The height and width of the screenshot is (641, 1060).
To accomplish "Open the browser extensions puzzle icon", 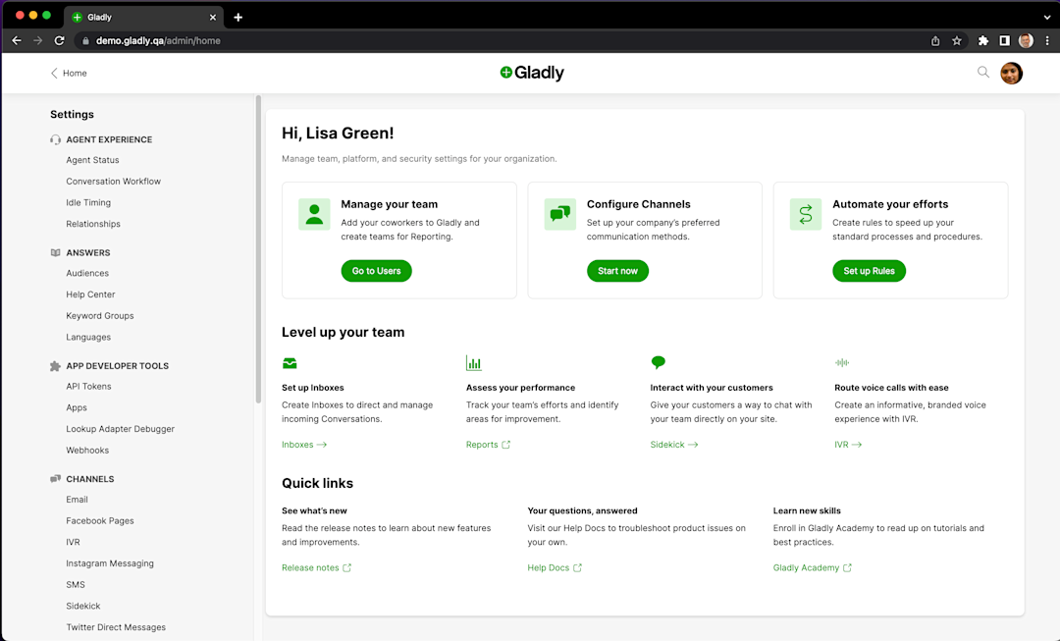I will coord(982,40).
